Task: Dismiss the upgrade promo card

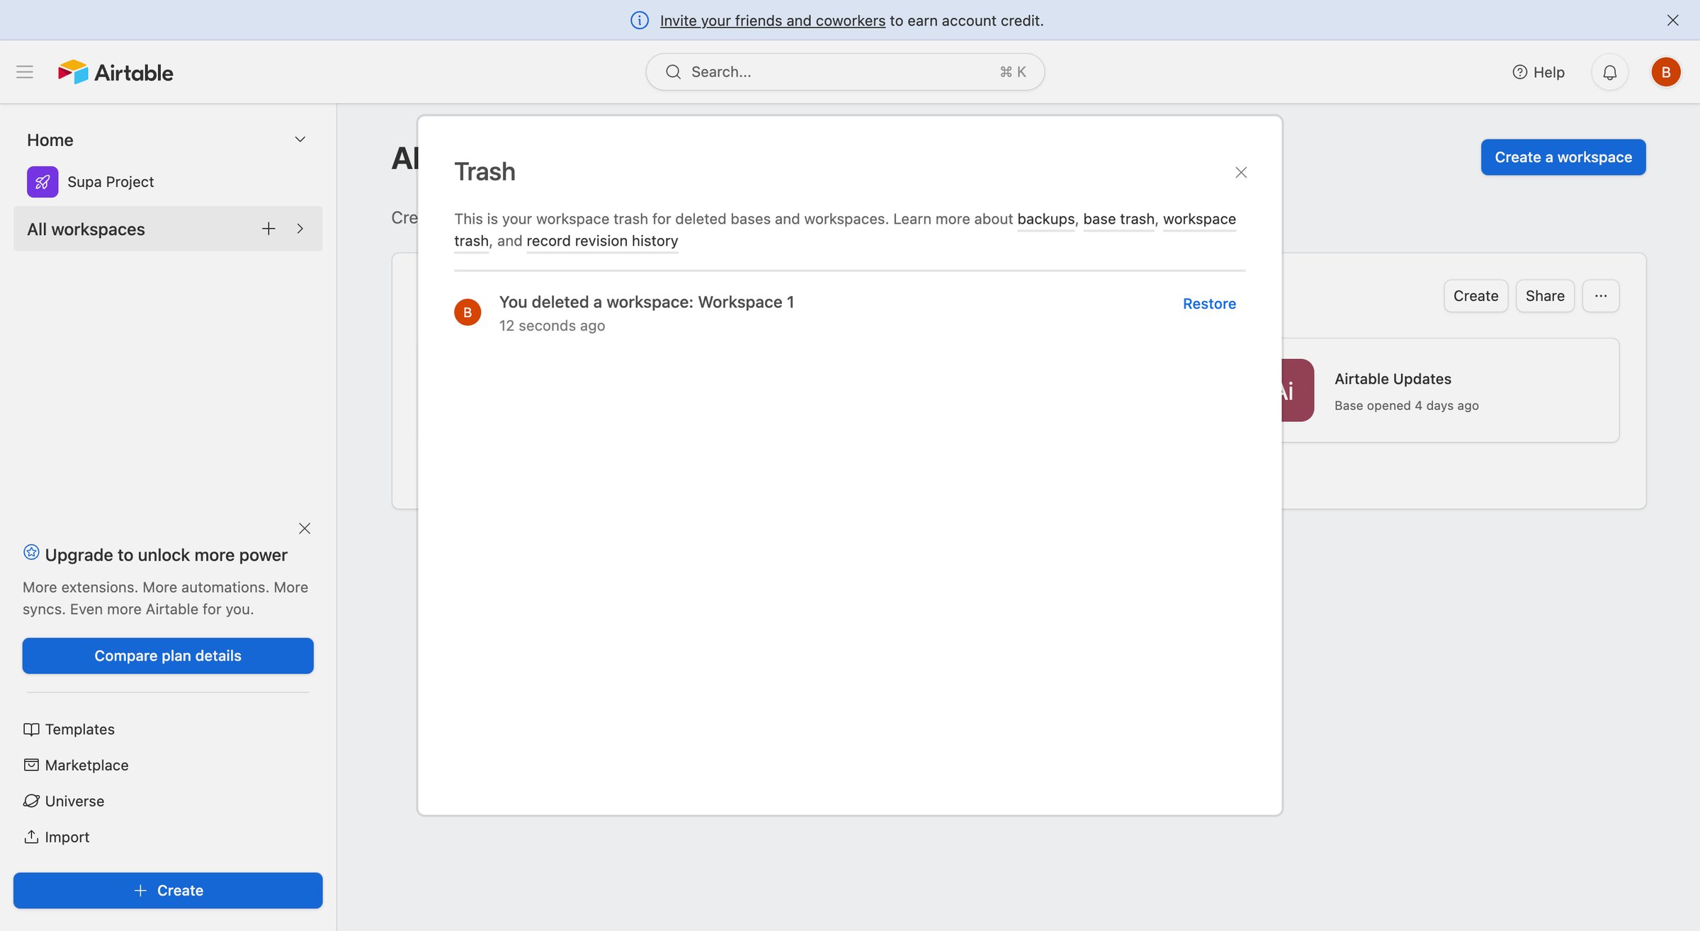Action: point(305,528)
